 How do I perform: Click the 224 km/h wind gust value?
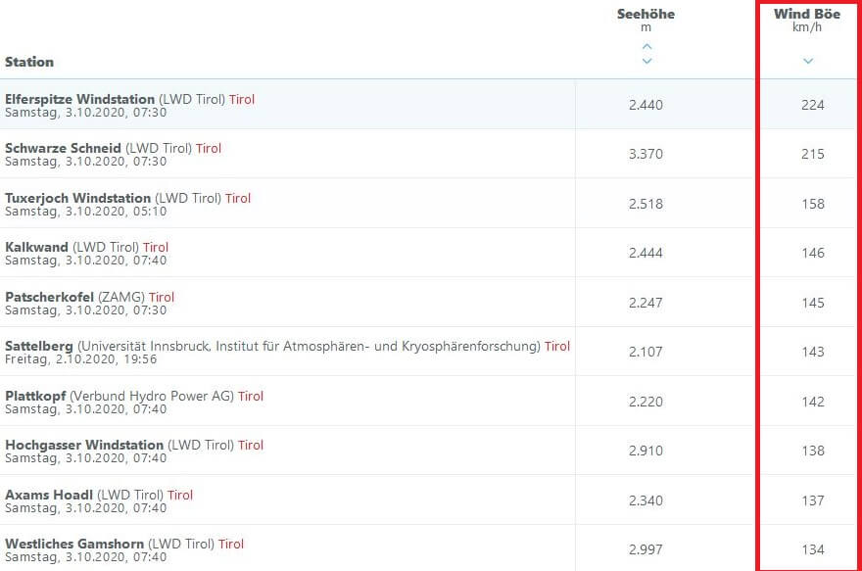pyautogui.click(x=812, y=105)
